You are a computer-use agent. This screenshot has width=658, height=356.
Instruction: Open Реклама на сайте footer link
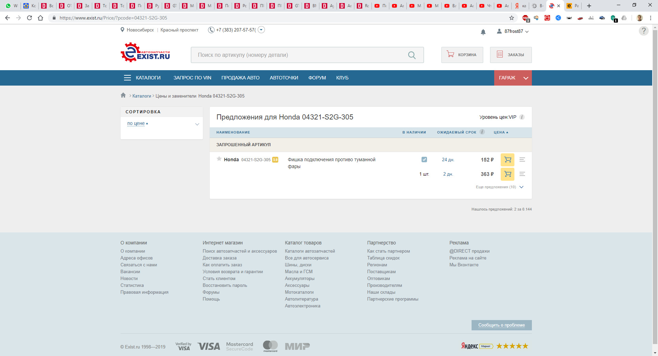point(468,258)
